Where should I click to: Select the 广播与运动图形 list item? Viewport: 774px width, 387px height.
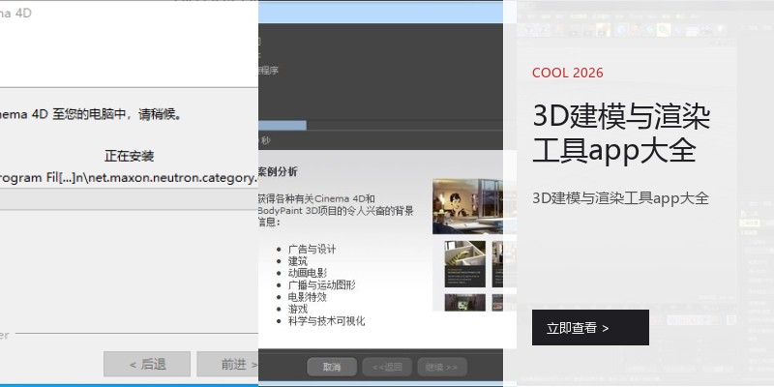click(x=321, y=284)
